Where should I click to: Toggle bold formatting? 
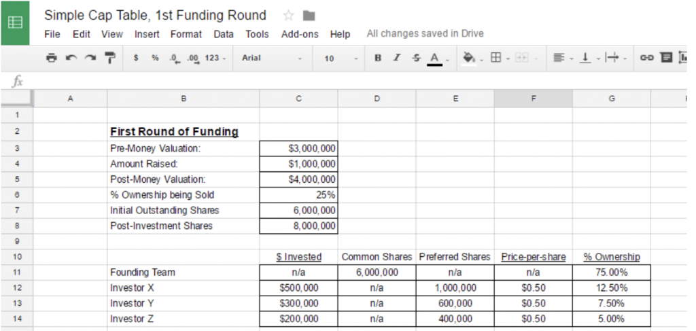pos(378,58)
